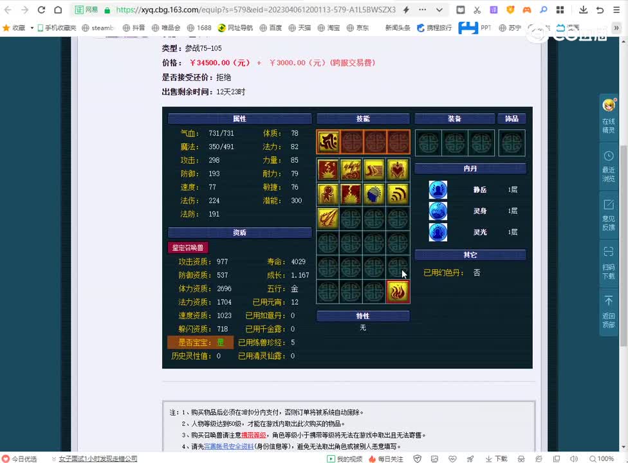
Task: Open the 1688 bookmark
Action: pyautogui.click(x=199, y=28)
